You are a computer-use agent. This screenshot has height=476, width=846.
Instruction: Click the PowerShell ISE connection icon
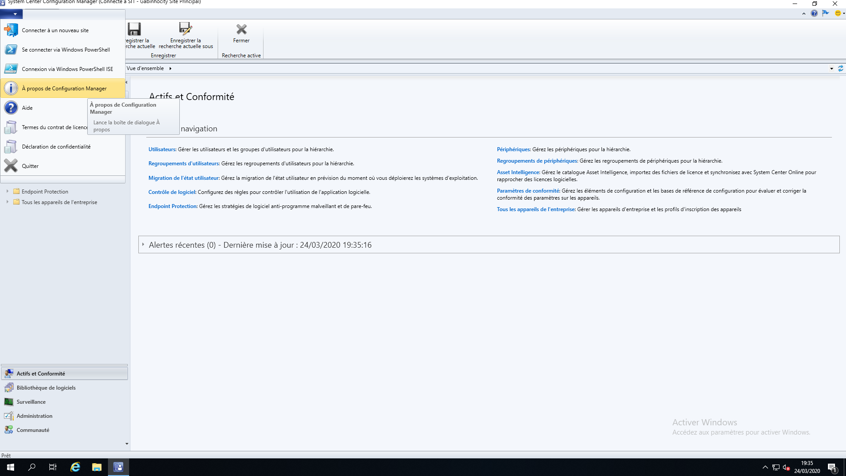coord(11,69)
